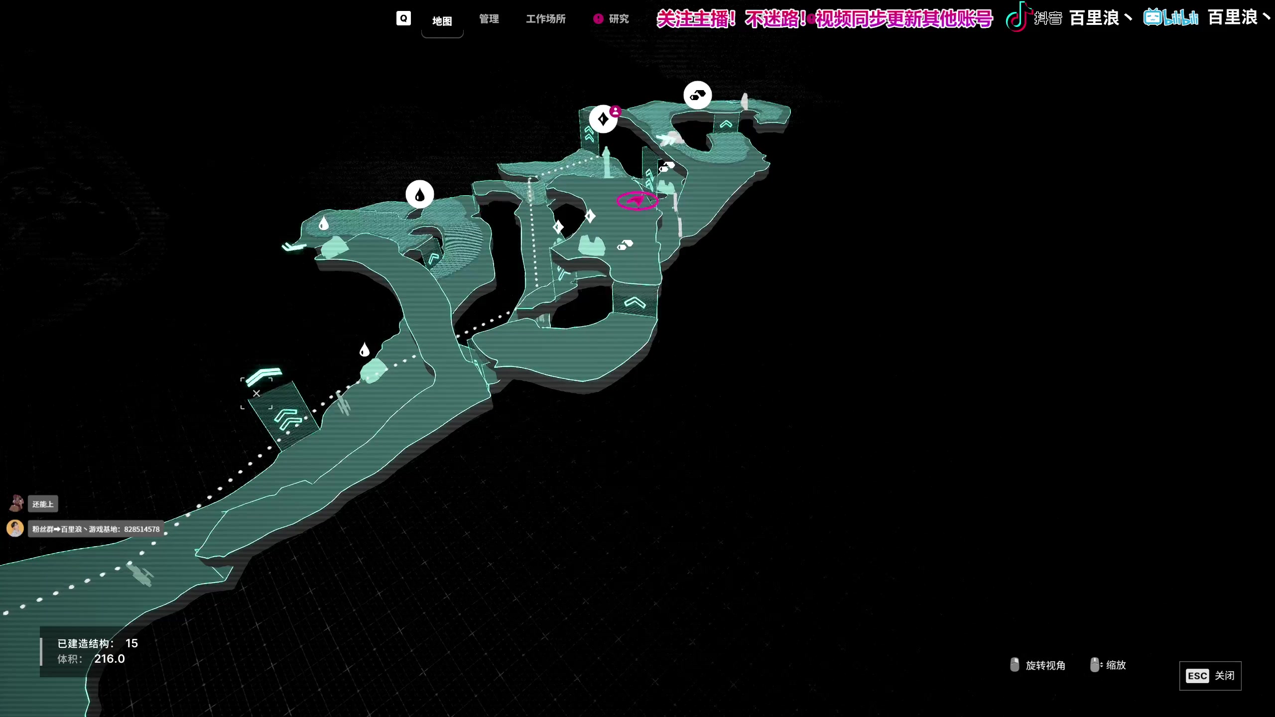Screen dimensions: 1275x717
Task: Click the 缩放 label
Action: point(1116,665)
